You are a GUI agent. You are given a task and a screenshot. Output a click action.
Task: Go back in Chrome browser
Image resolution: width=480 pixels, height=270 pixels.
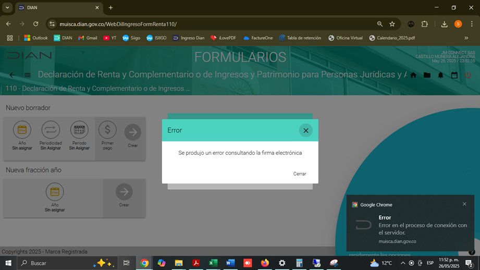point(8,24)
